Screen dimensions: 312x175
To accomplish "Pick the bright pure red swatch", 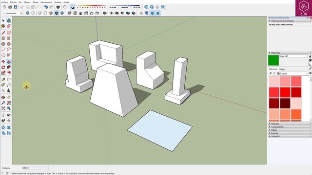I will coord(285,92).
